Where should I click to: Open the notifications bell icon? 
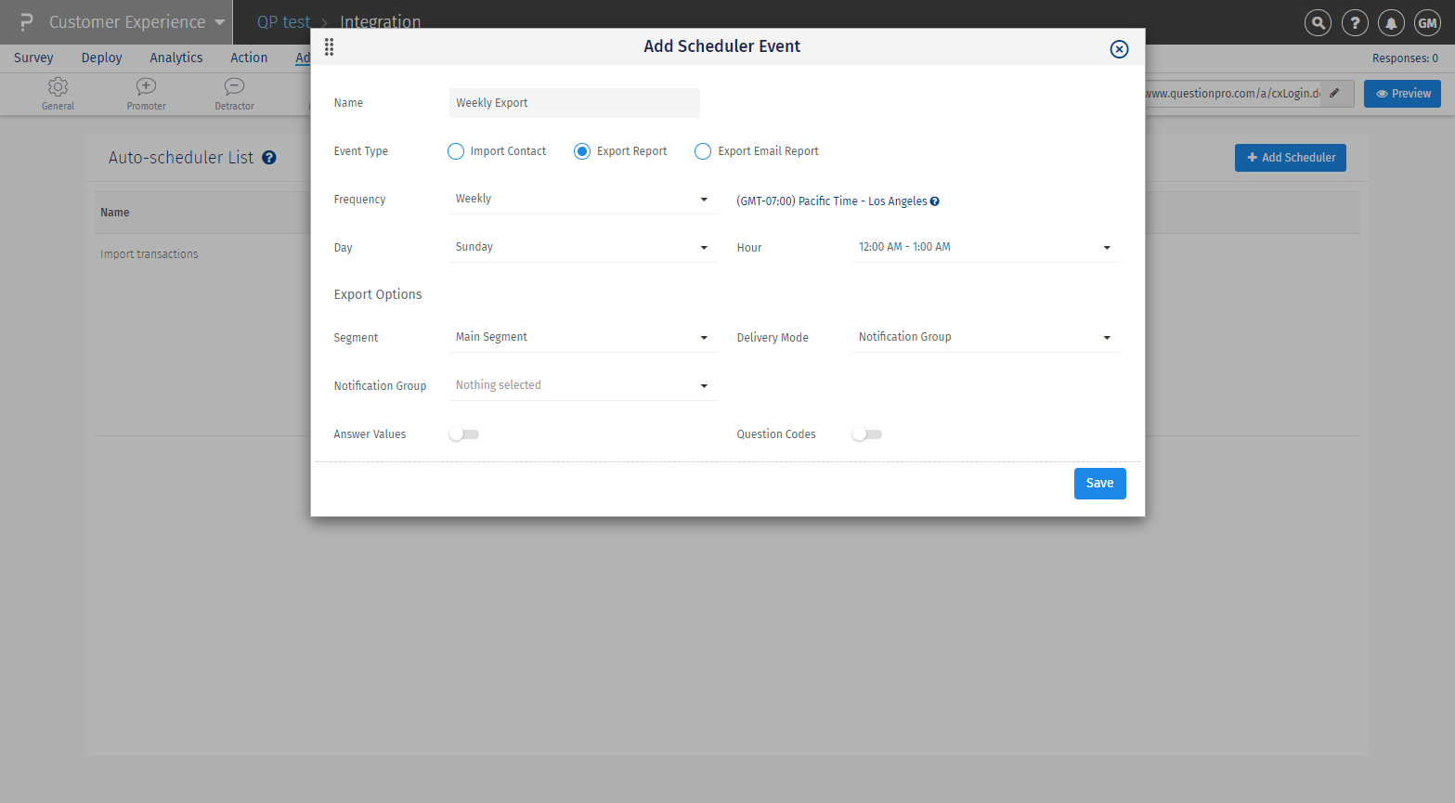[x=1391, y=23]
